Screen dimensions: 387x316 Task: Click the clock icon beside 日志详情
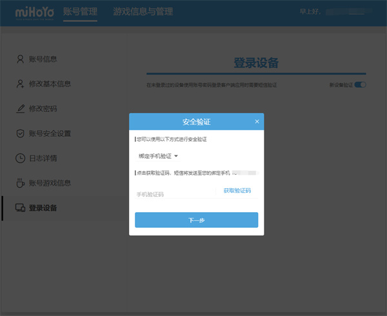click(20, 158)
